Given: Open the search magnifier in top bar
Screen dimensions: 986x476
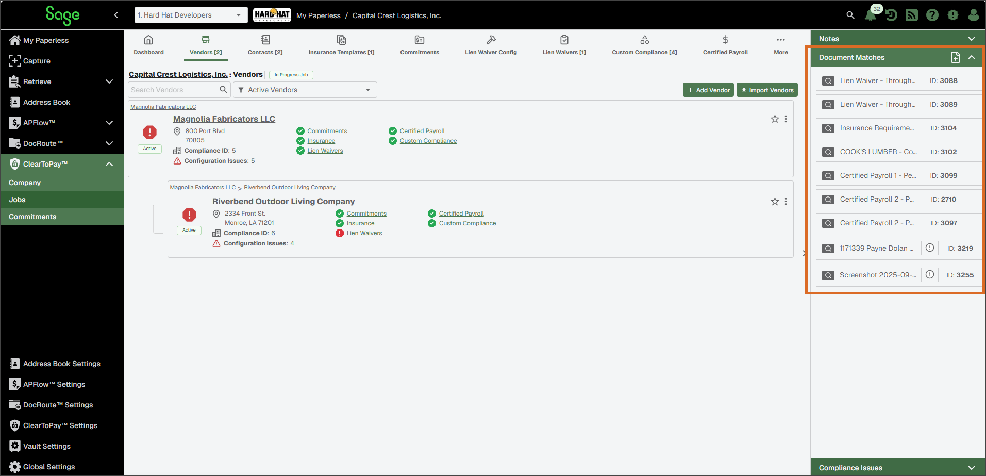Looking at the screenshot, I should click(850, 15).
